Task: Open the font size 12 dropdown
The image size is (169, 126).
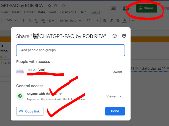Action: [92, 21]
